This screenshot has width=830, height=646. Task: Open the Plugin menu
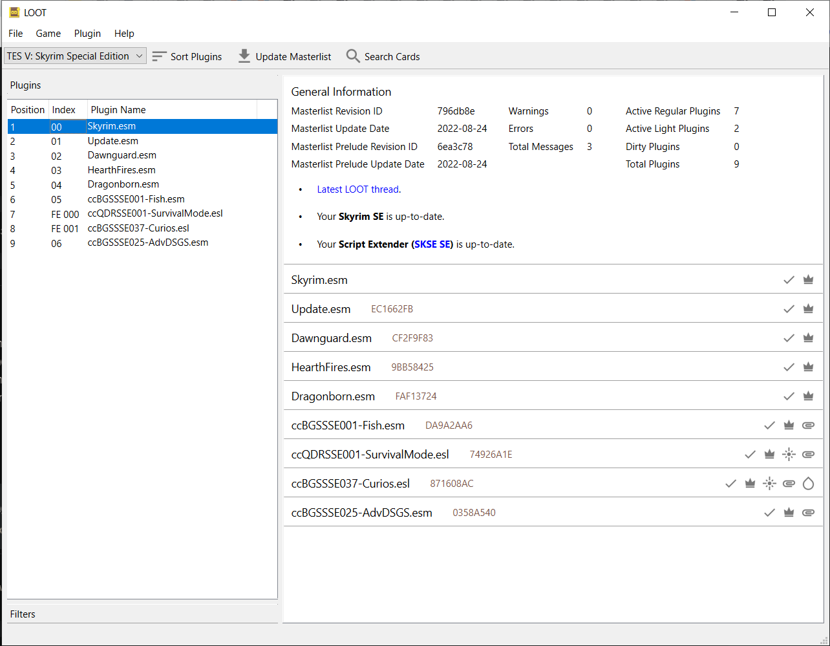(87, 34)
